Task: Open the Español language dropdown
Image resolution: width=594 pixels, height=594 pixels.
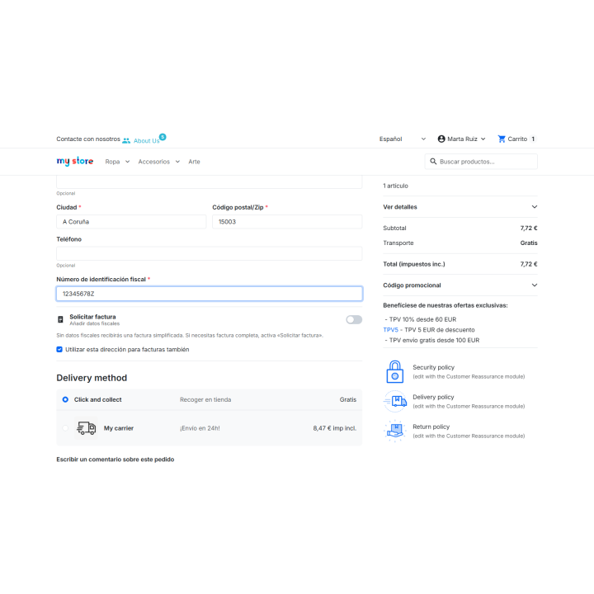Action: point(403,139)
